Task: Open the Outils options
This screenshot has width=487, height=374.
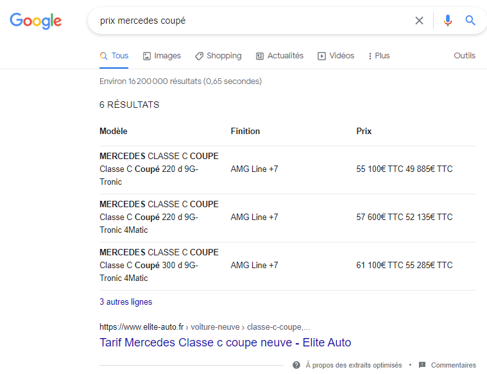Action: (465, 56)
